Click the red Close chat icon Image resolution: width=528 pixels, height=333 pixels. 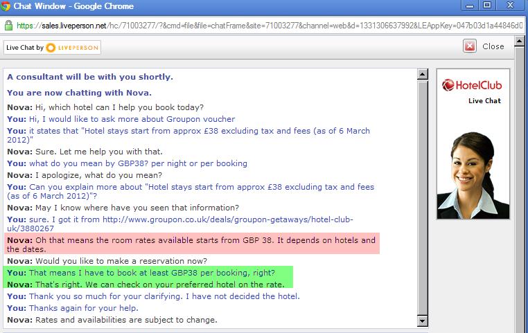coord(469,46)
